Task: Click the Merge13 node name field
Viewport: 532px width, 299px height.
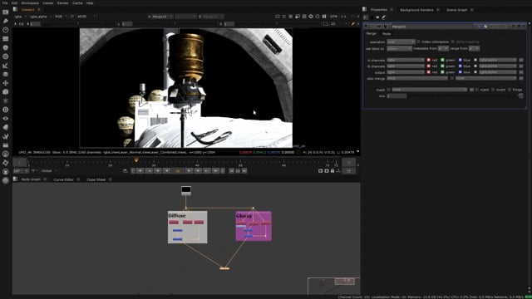Action: (x=432, y=27)
